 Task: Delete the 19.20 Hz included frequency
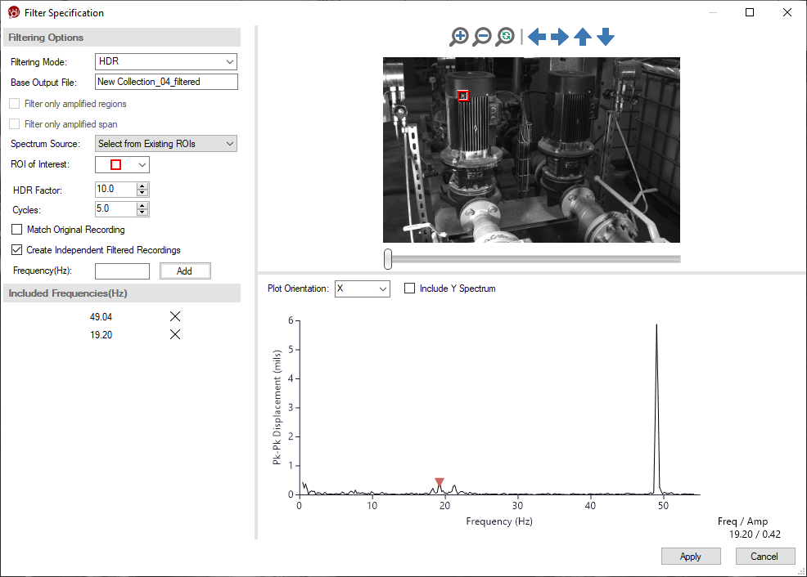click(x=174, y=335)
